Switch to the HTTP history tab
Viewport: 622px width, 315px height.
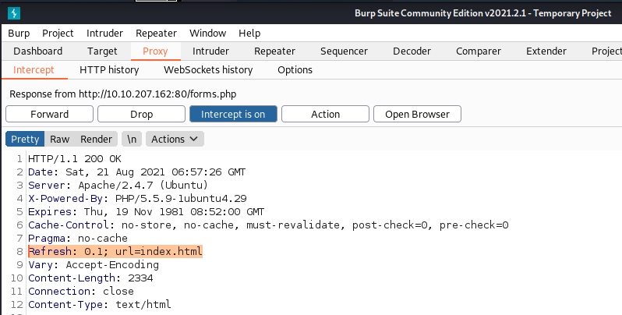pos(109,70)
